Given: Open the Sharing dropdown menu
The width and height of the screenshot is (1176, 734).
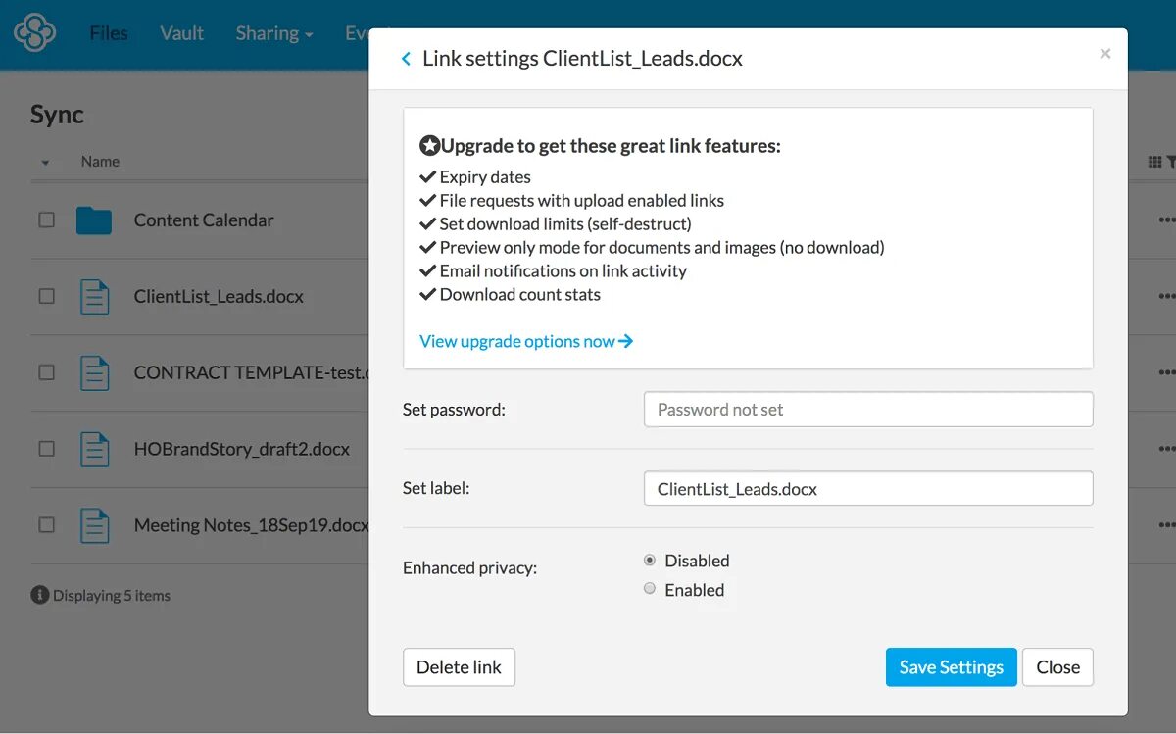Looking at the screenshot, I should pos(273,33).
